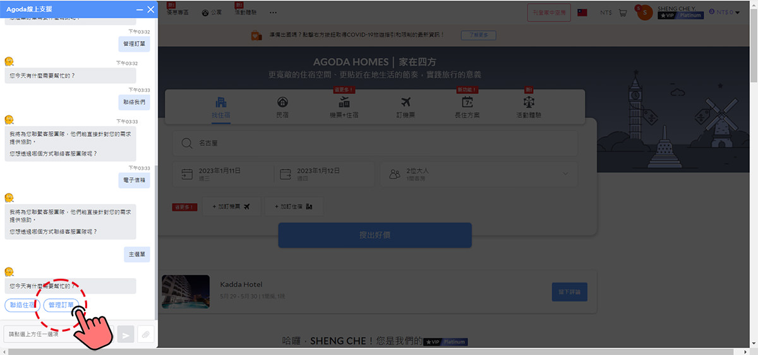Click the 主選單 sent message bubble
This screenshot has width=758, height=355.
click(x=136, y=254)
